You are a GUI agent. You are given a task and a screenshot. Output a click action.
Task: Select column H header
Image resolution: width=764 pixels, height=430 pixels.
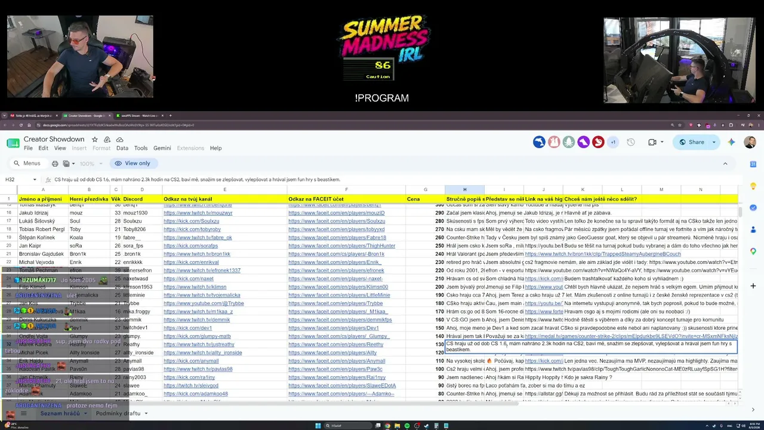pos(464,190)
